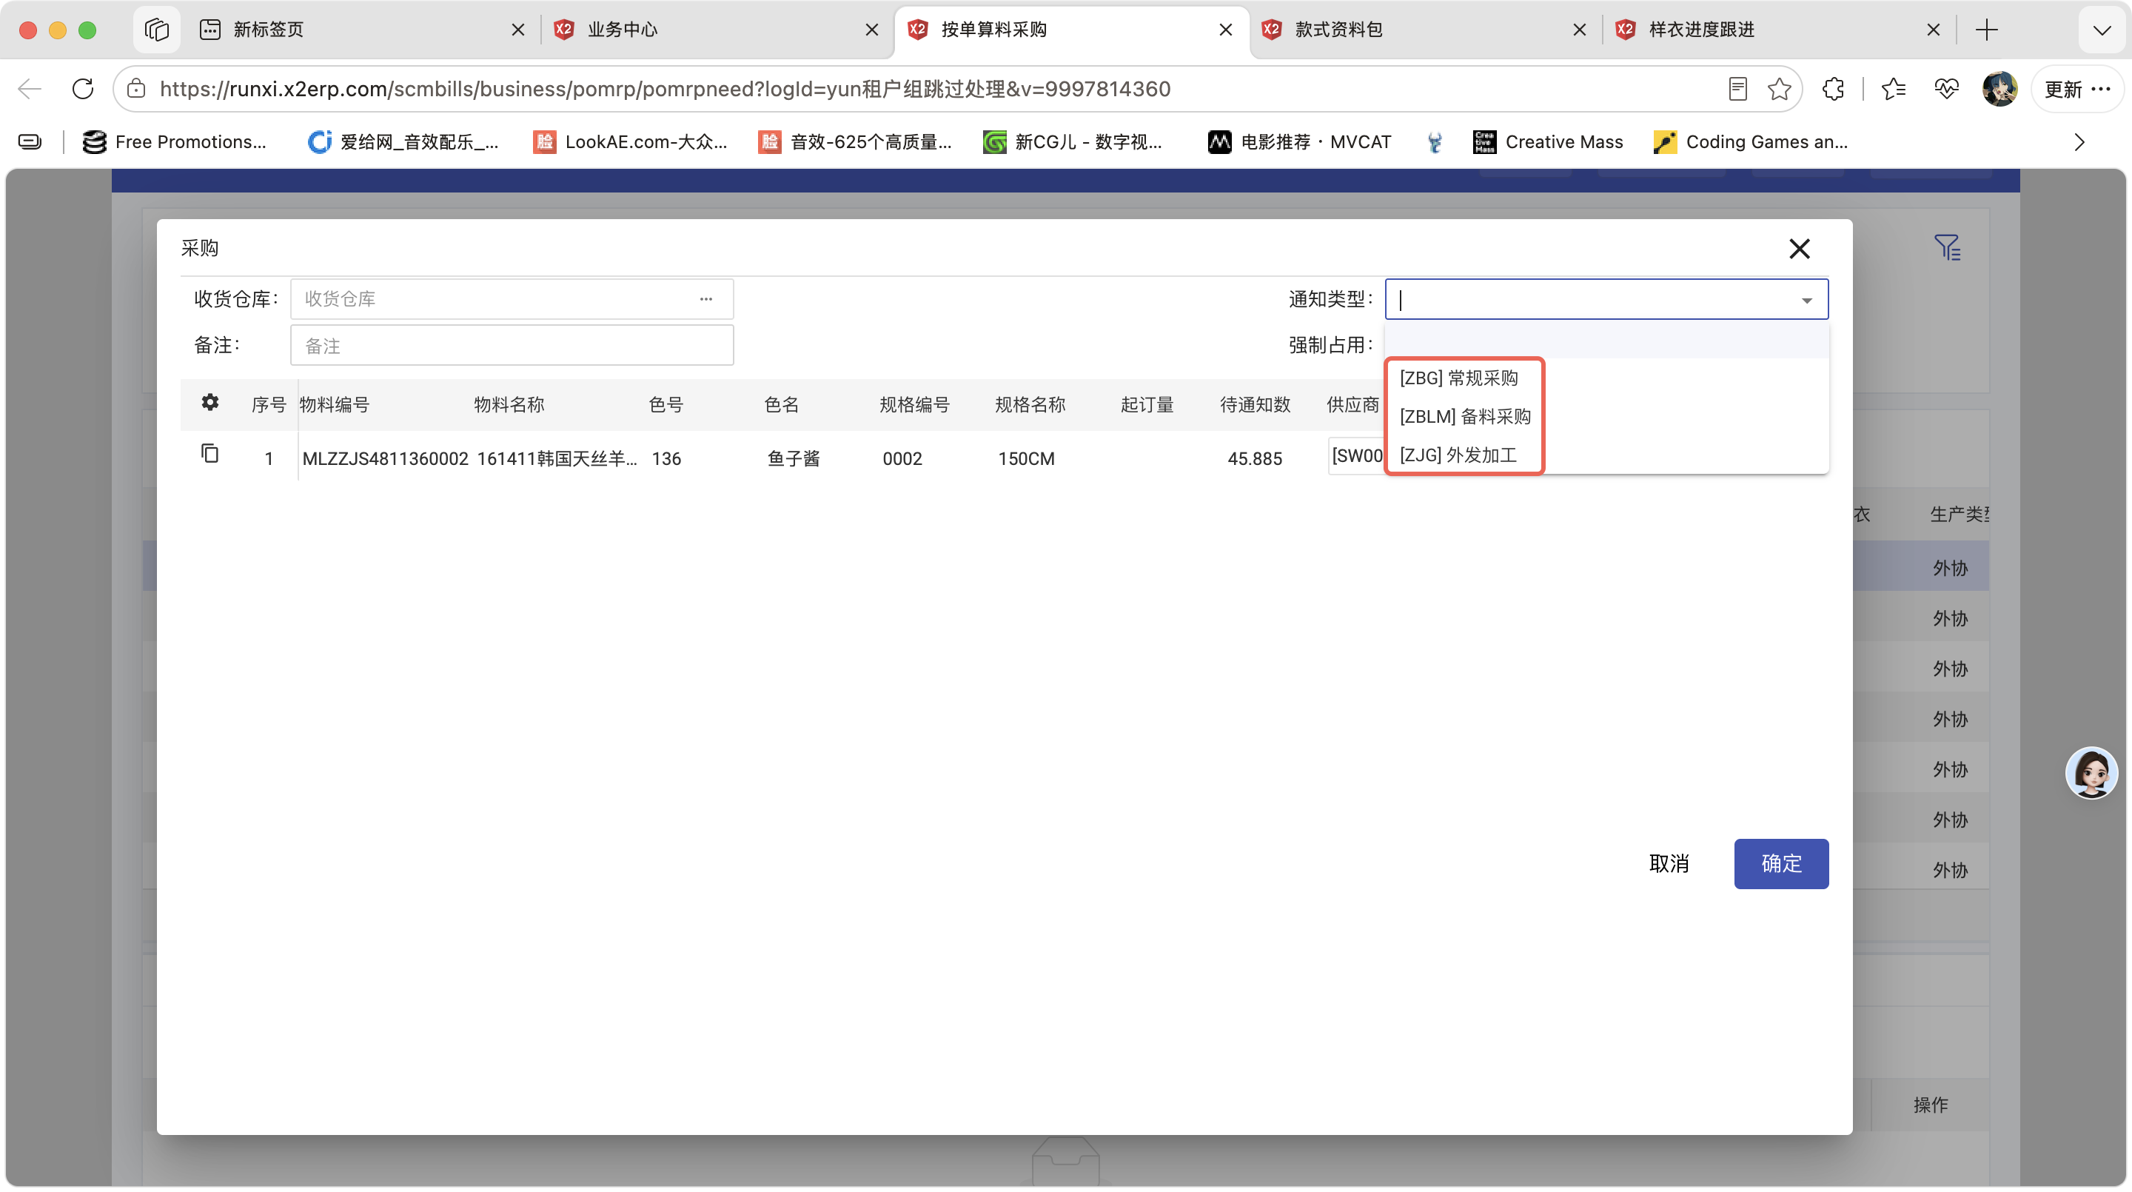Switch to the 样衣进度跟进 tab
Screen dimensions: 2132x1192
click(1780, 30)
